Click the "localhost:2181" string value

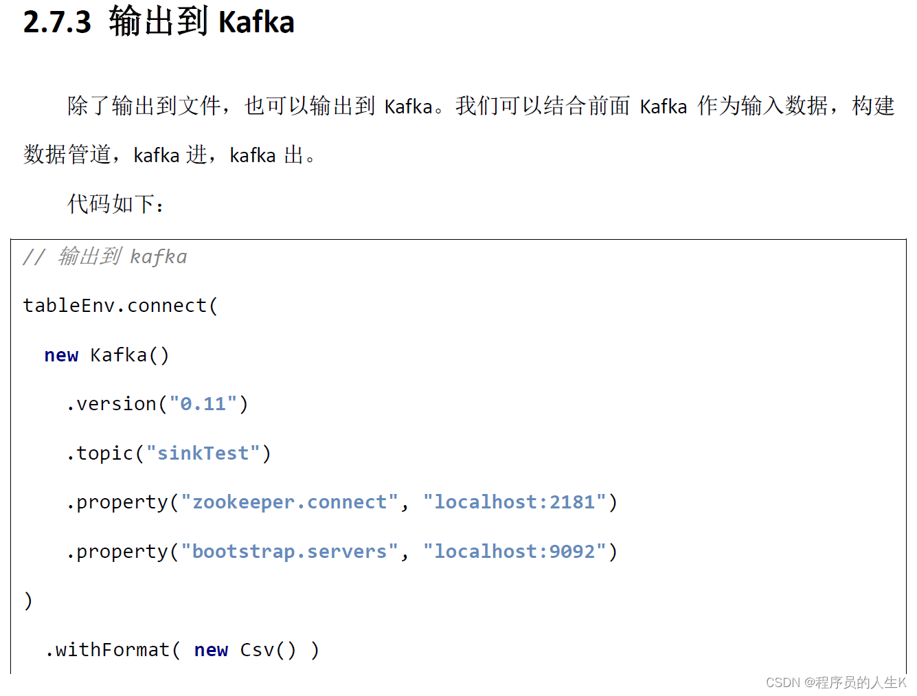[x=514, y=502]
